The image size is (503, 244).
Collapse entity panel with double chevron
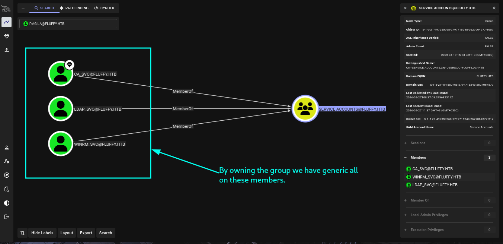pos(494,8)
